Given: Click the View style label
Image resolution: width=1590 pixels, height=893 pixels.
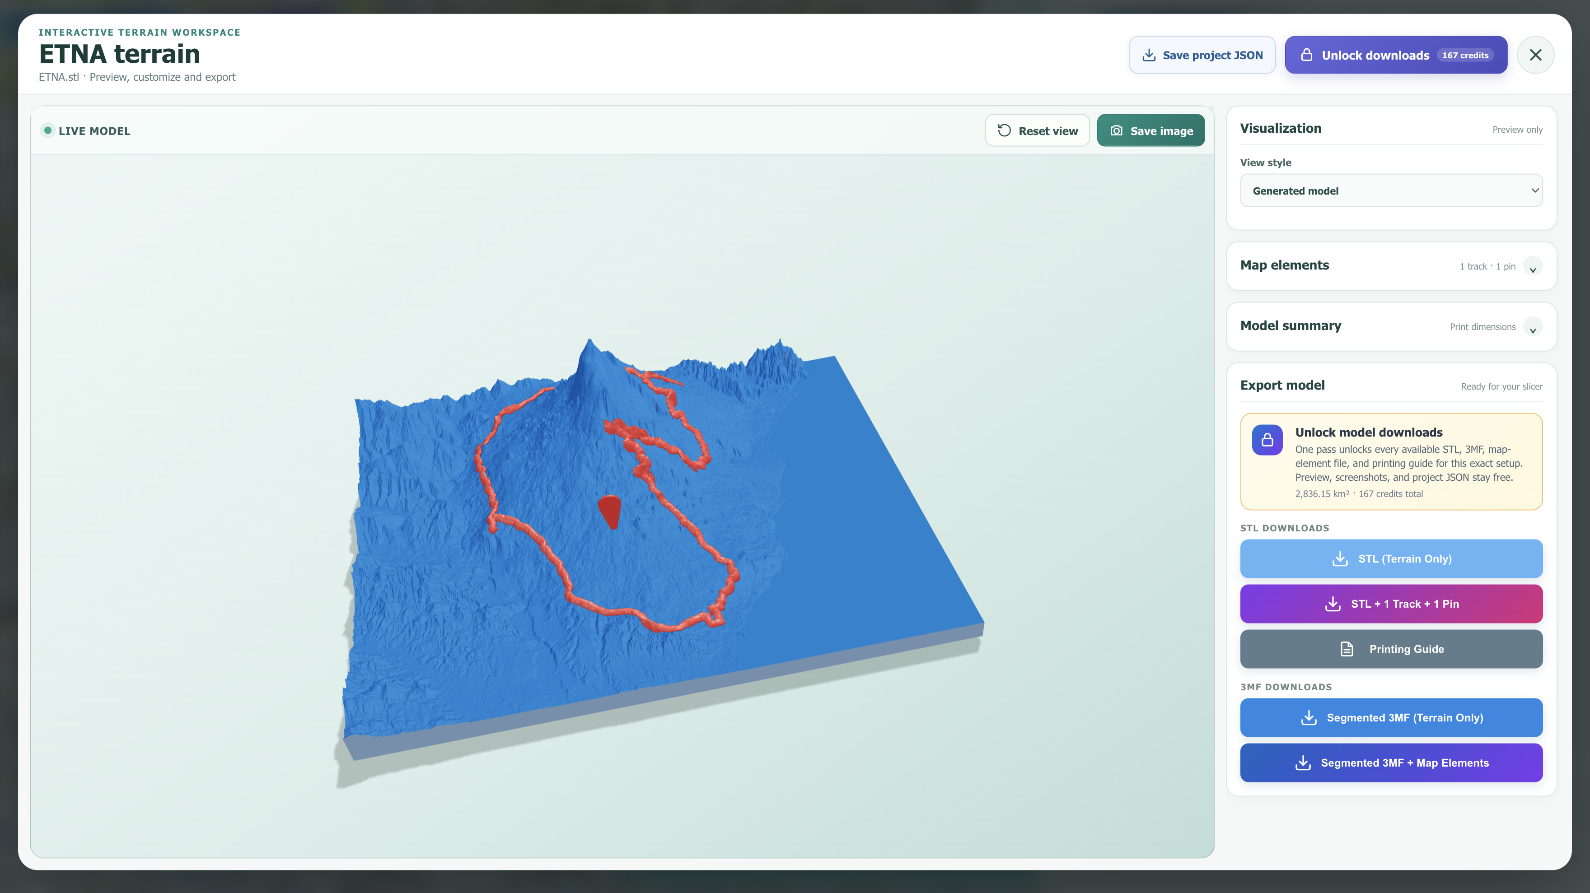Looking at the screenshot, I should point(1265,163).
